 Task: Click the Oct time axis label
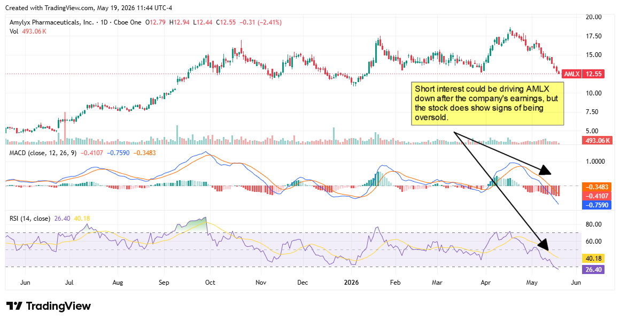click(211, 283)
